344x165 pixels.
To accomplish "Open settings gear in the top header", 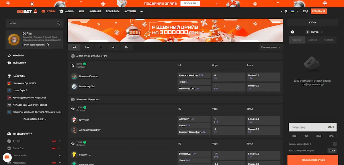I will tap(286, 11).
